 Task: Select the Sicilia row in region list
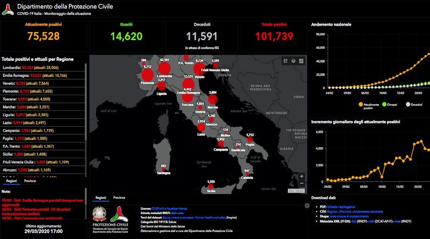click(x=43, y=154)
